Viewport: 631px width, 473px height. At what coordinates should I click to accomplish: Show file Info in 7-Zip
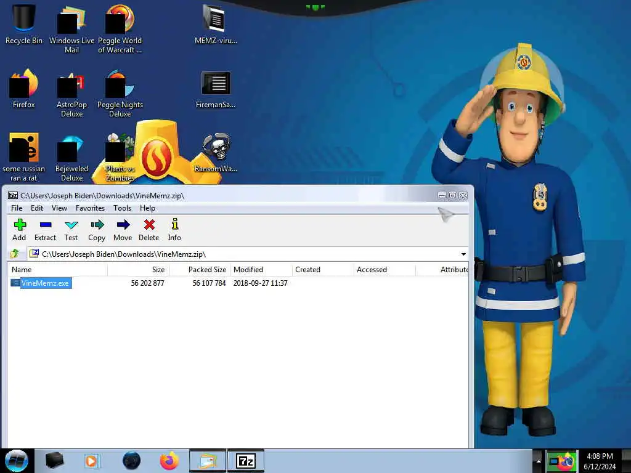click(x=174, y=230)
